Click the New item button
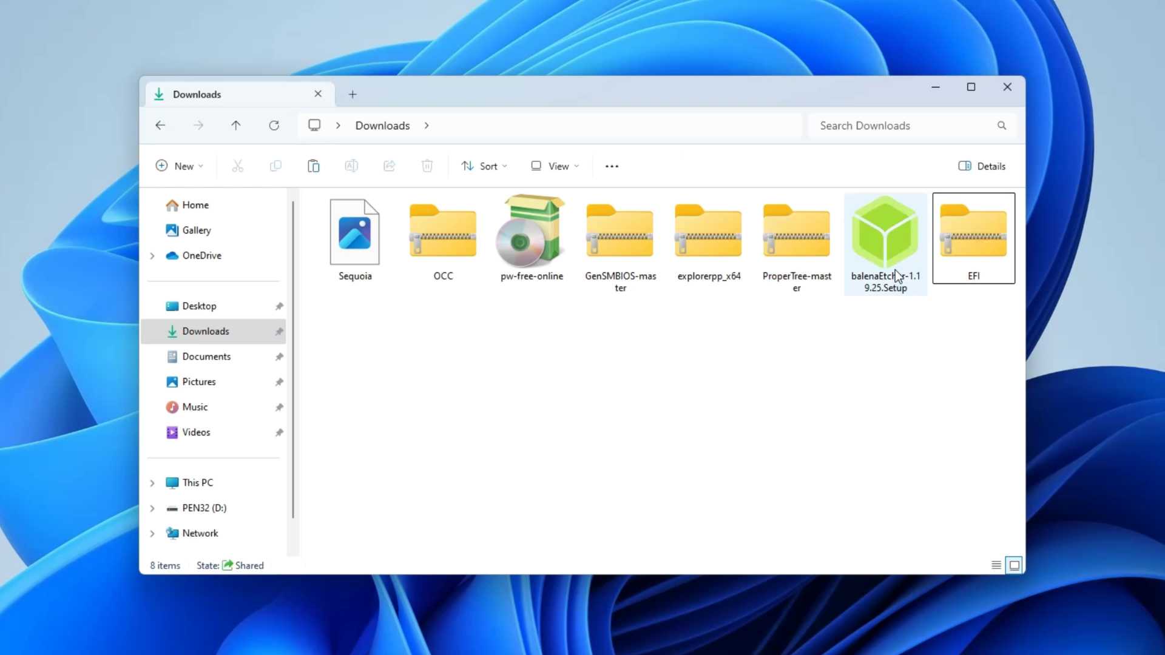The height and width of the screenshot is (655, 1165). [x=179, y=166]
